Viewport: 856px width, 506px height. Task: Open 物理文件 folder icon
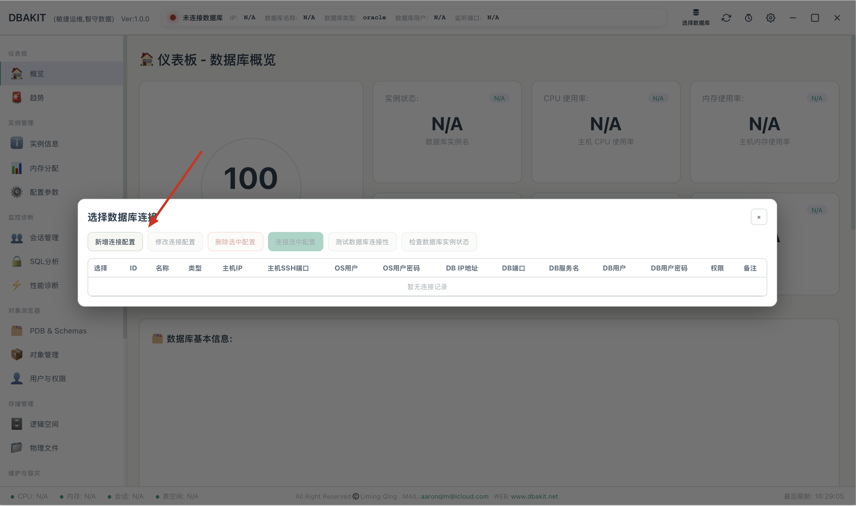pos(16,448)
